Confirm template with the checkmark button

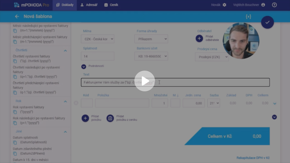(267, 22)
